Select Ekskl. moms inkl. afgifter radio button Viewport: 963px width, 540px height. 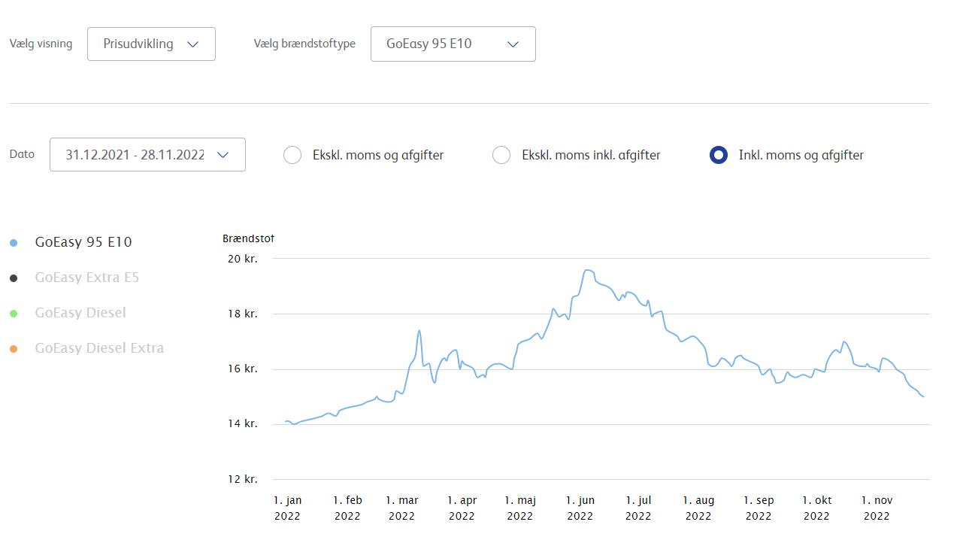(x=501, y=156)
